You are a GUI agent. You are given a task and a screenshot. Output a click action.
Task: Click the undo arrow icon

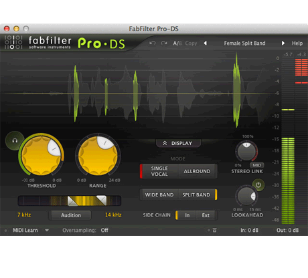[153, 43]
